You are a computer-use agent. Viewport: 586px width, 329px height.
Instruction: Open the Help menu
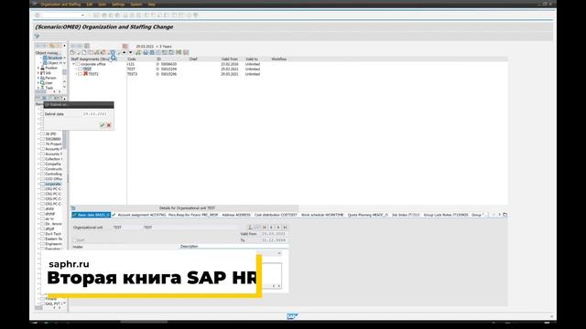(151, 4)
